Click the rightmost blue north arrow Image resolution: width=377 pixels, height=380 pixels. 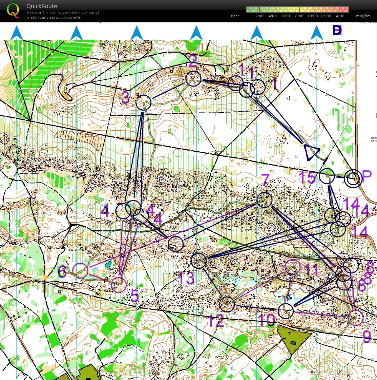[316, 33]
